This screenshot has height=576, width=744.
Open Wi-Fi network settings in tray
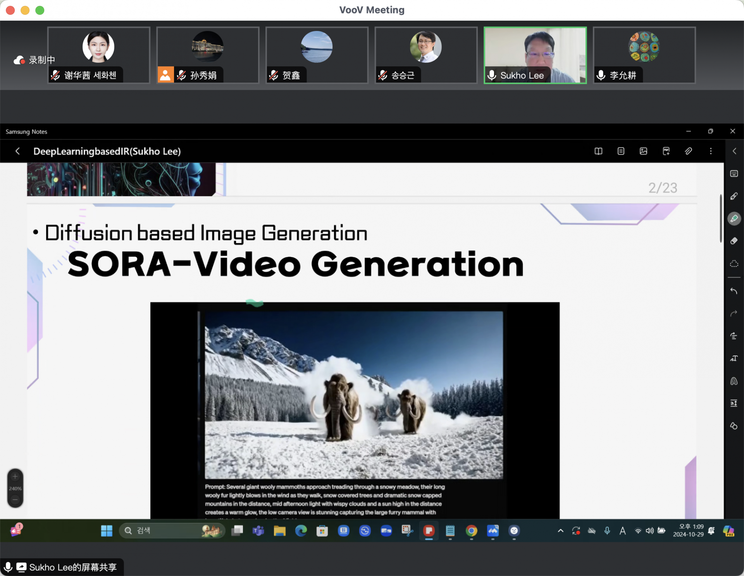tap(638, 531)
